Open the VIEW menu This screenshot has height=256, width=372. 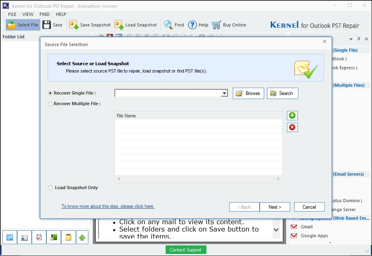28,14
